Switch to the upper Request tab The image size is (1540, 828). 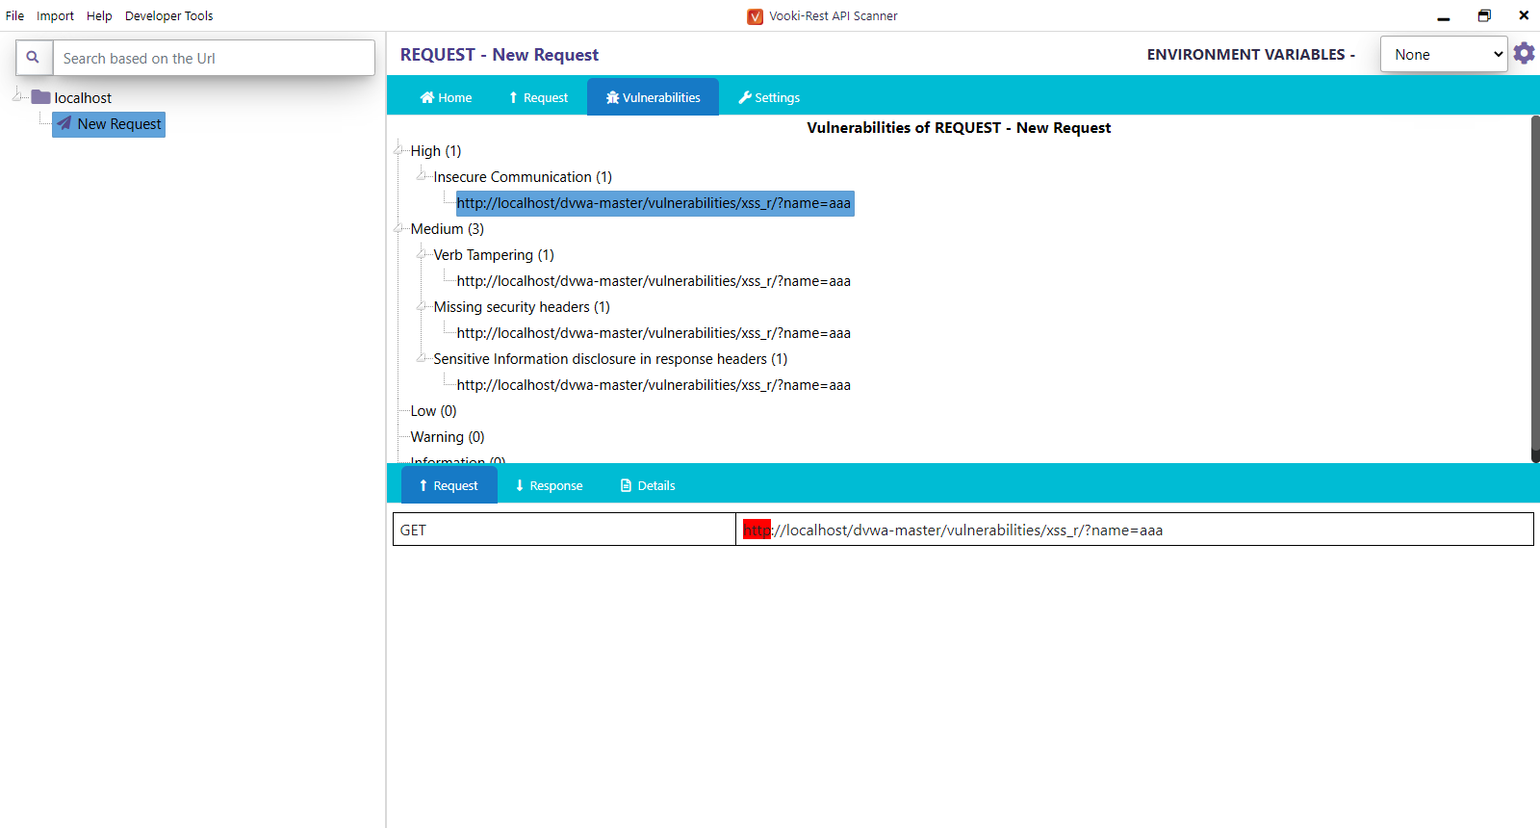[x=538, y=97]
